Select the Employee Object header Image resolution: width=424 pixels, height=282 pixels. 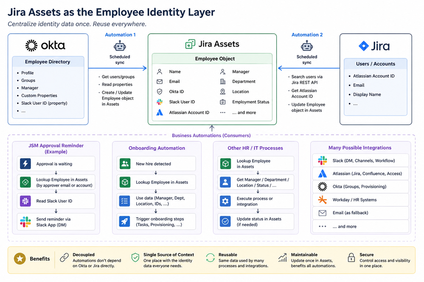212,58
